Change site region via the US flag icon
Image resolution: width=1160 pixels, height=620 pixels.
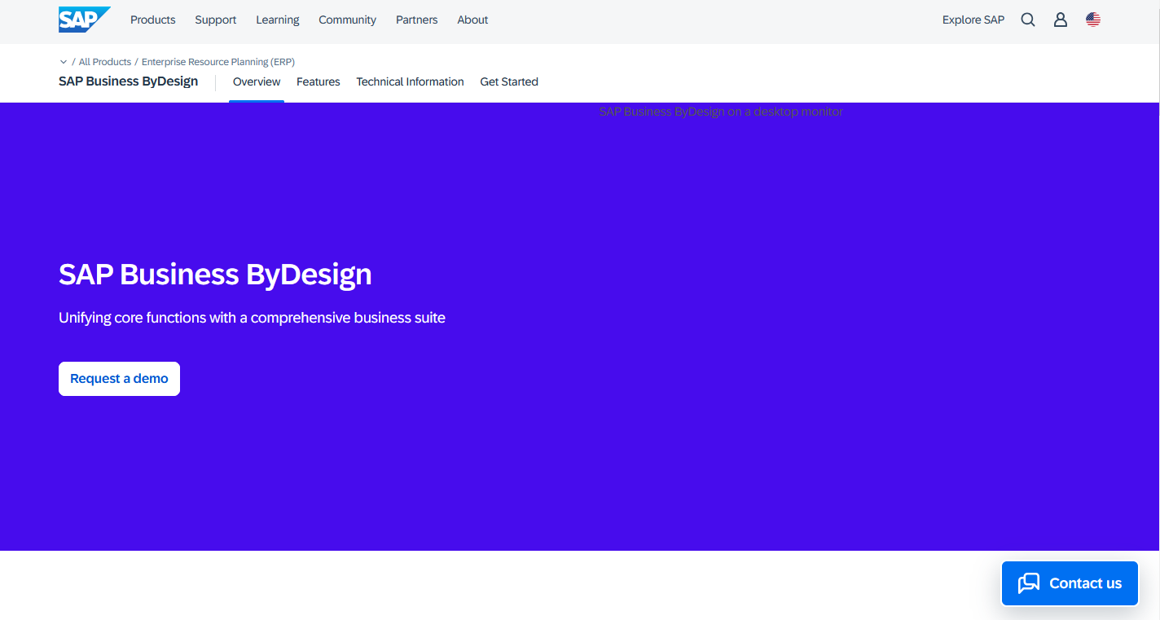coord(1092,19)
